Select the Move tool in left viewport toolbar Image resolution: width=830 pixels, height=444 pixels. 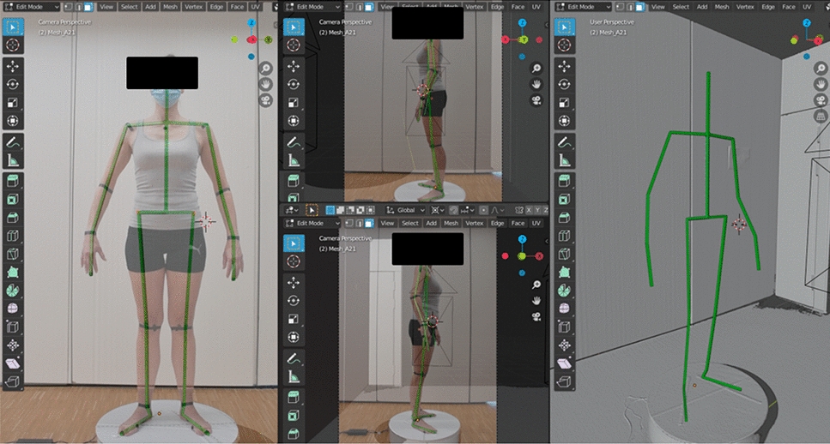(14, 65)
